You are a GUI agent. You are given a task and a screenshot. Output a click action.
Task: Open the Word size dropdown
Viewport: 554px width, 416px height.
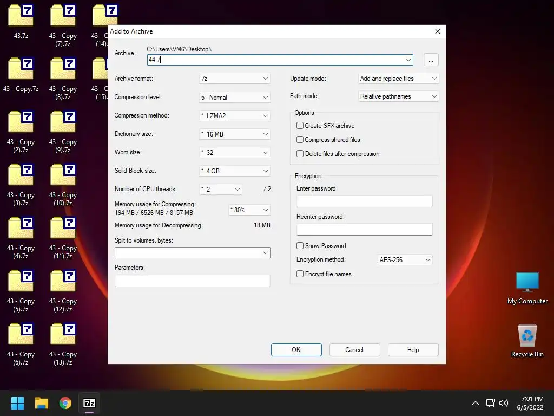tap(235, 152)
